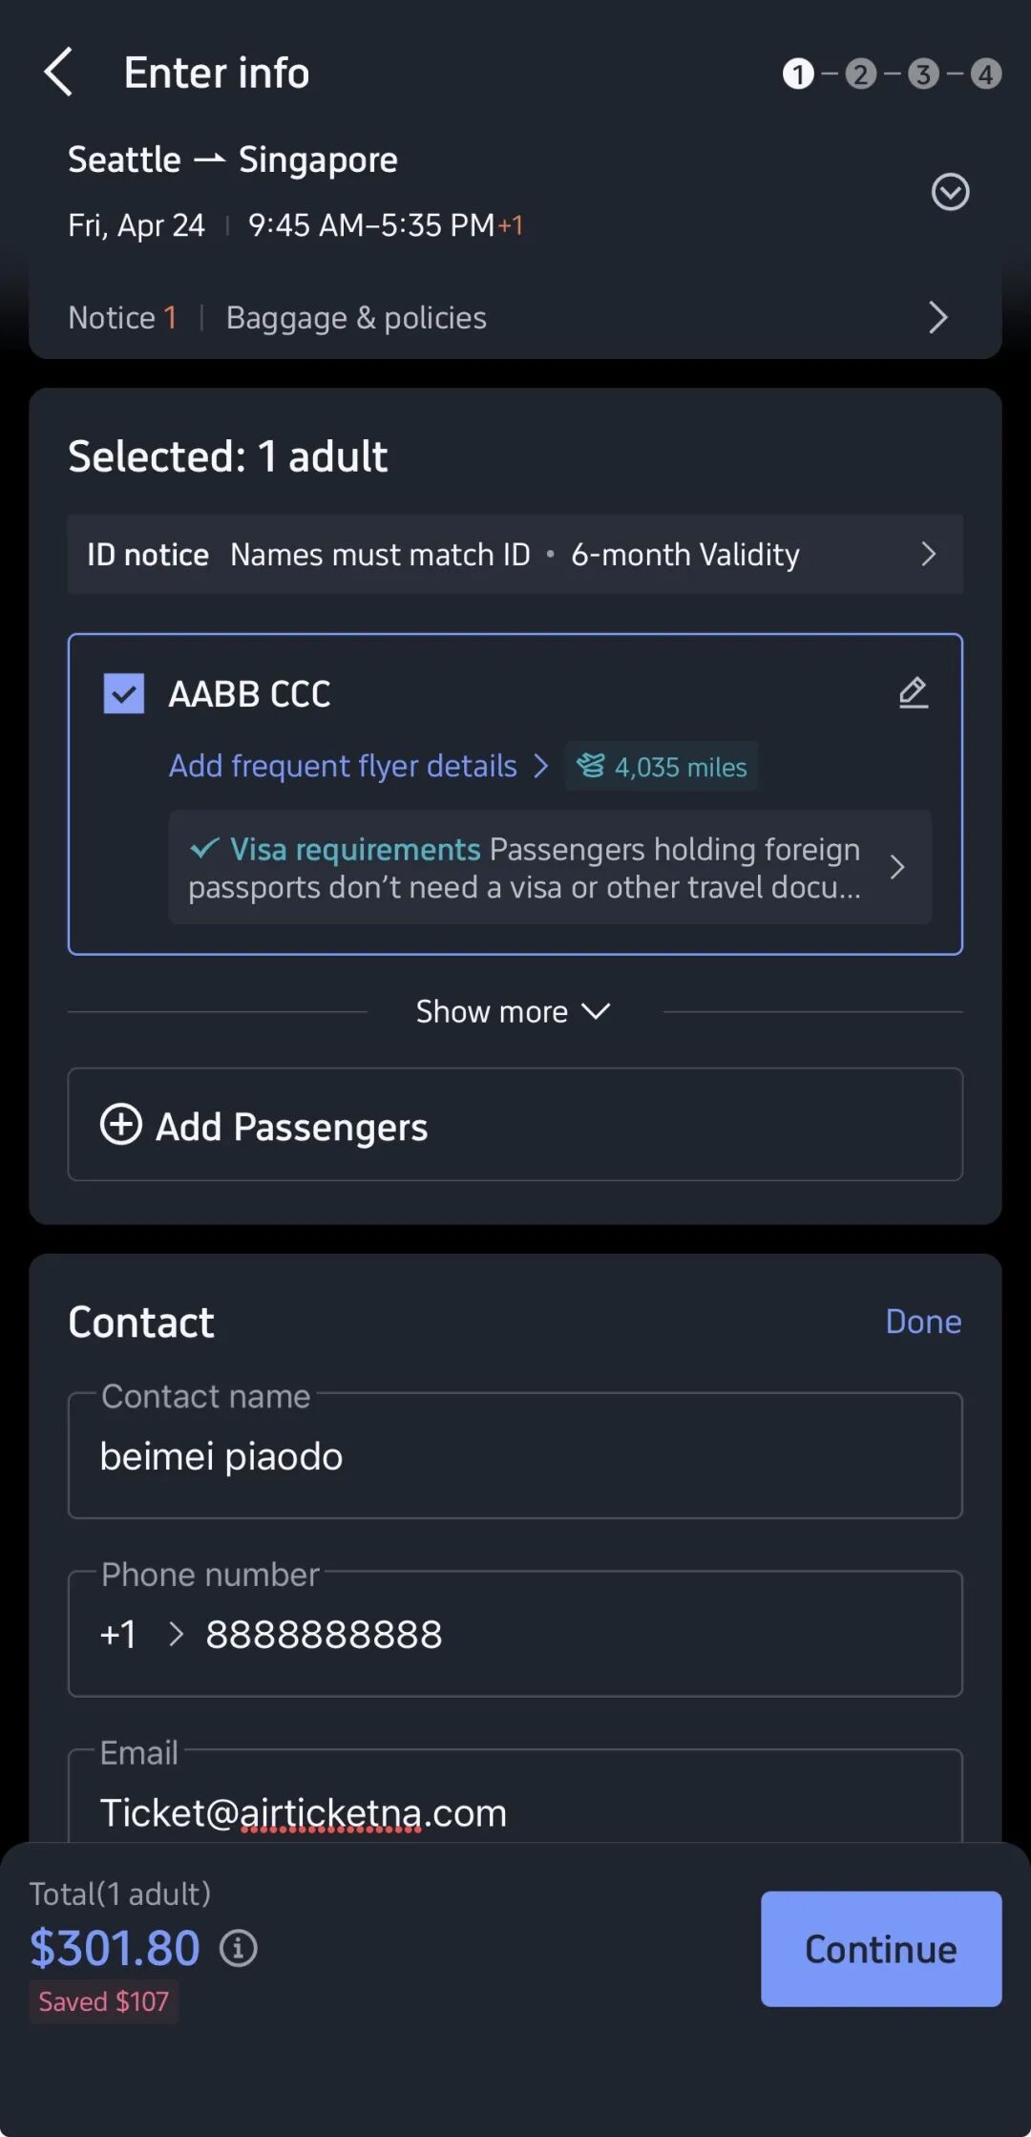Expand flight details with circled chevron

click(950, 192)
